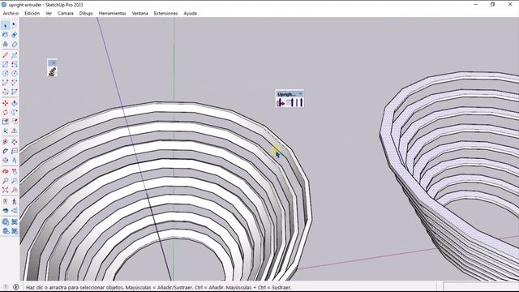This screenshot has height=292, width=519.
Task: Go to Previous view tool
Action: click(15, 190)
